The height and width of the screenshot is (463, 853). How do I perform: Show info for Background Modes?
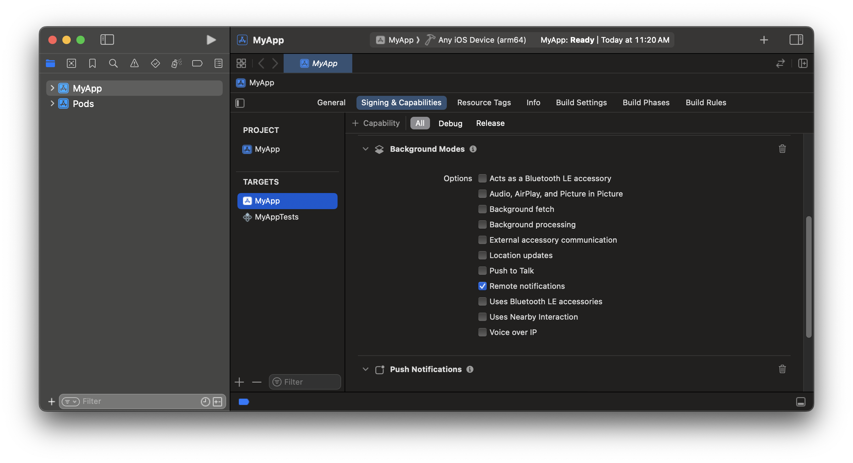pos(473,149)
